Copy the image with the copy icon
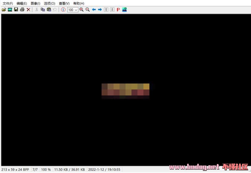Image resolution: width=251 pixels, height=173 pixels. [x=43, y=10]
